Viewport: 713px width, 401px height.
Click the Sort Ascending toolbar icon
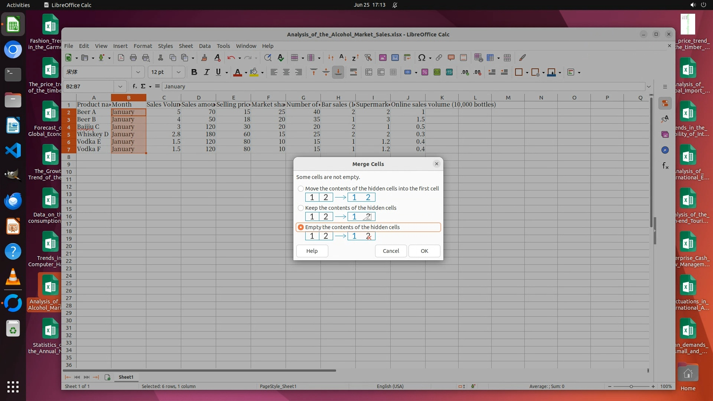click(x=343, y=58)
